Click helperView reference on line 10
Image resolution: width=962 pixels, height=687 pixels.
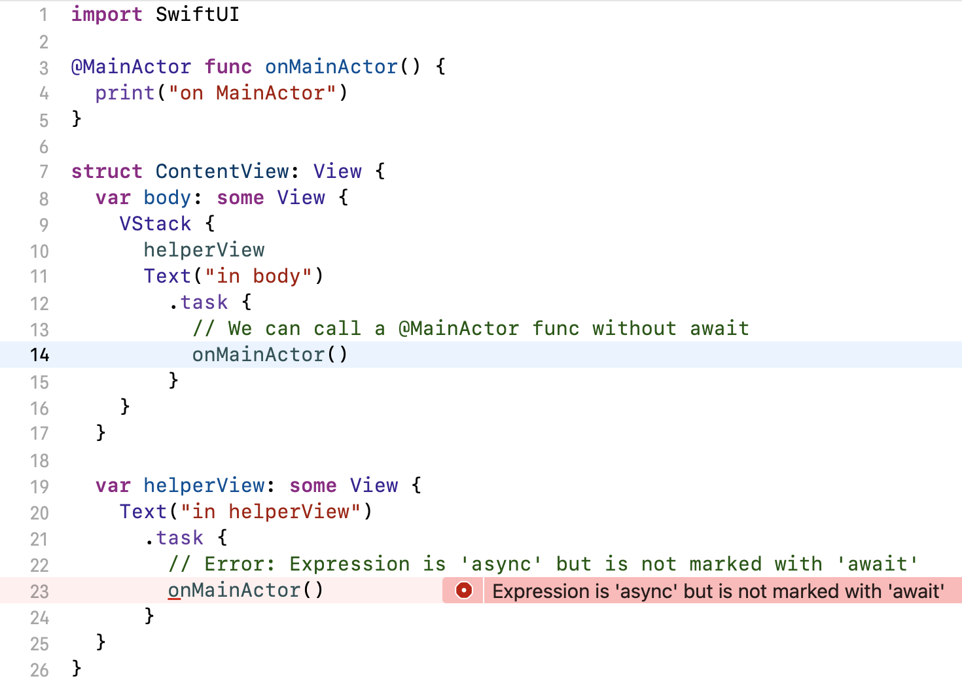pos(204,250)
